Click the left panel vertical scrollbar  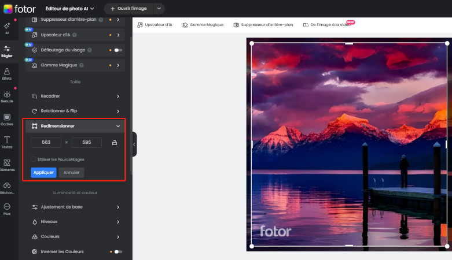[x=131, y=105]
